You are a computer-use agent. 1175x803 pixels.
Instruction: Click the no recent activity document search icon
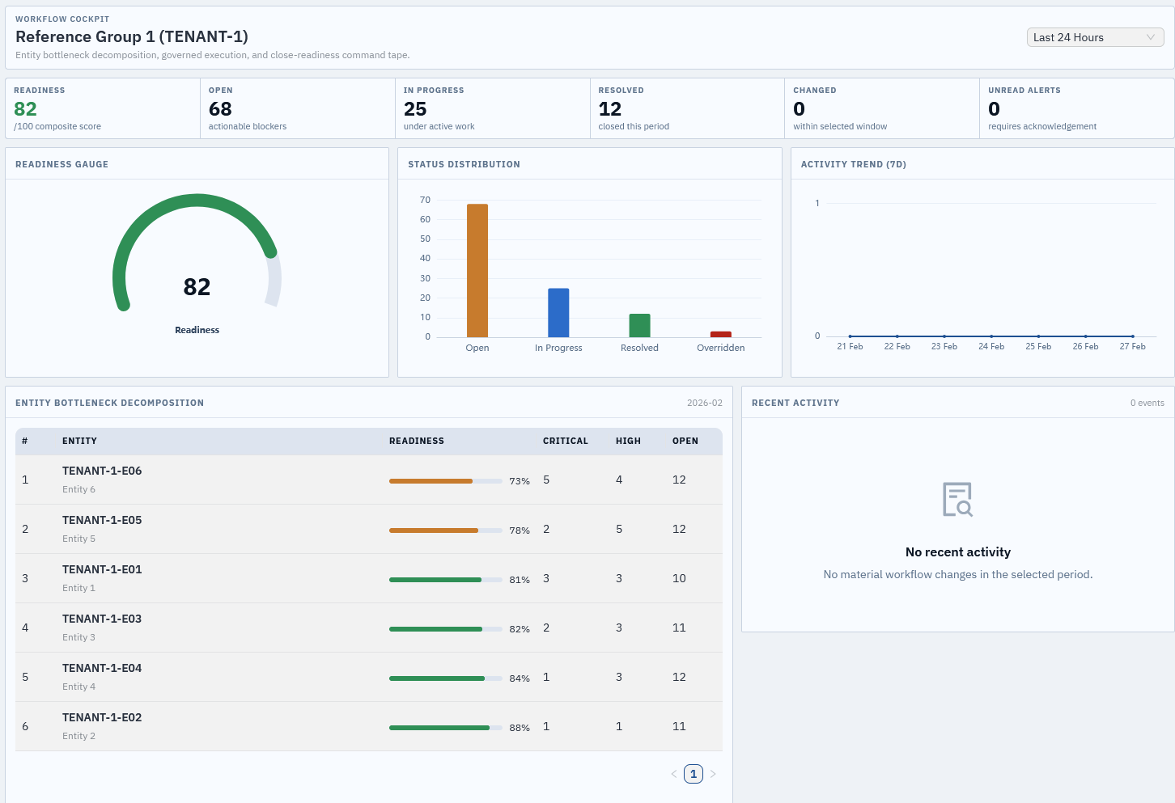957,500
